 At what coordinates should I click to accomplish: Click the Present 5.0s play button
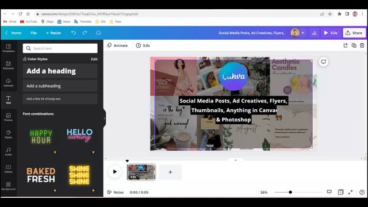[x=331, y=33]
